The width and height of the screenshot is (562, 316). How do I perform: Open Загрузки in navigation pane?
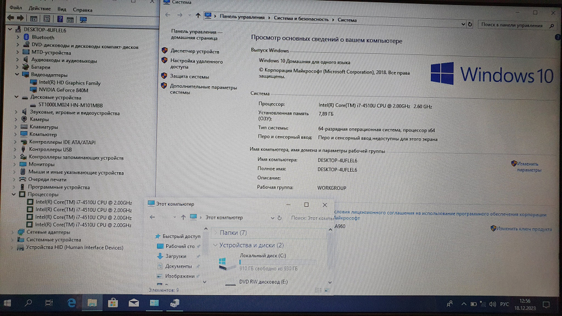[175, 257]
